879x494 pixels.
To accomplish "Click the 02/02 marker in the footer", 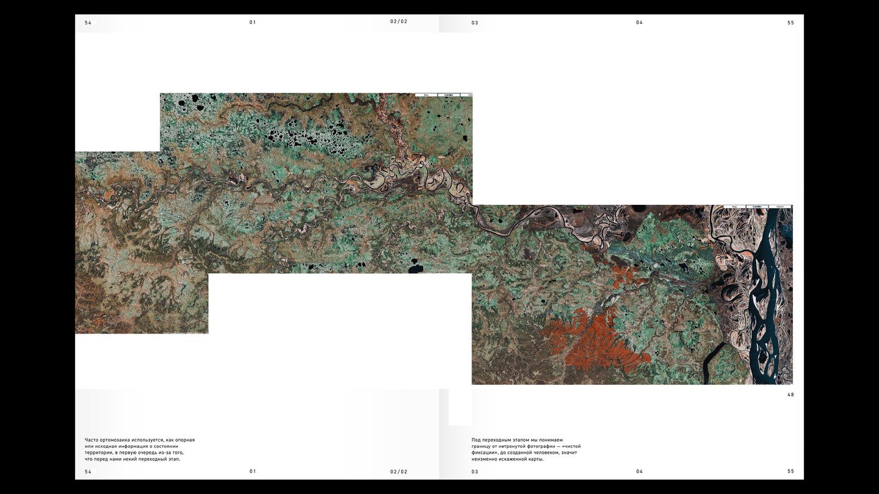I will pyautogui.click(x=399, y=471).
